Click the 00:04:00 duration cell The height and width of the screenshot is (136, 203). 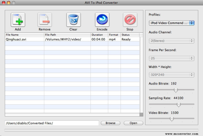[99, 39]
